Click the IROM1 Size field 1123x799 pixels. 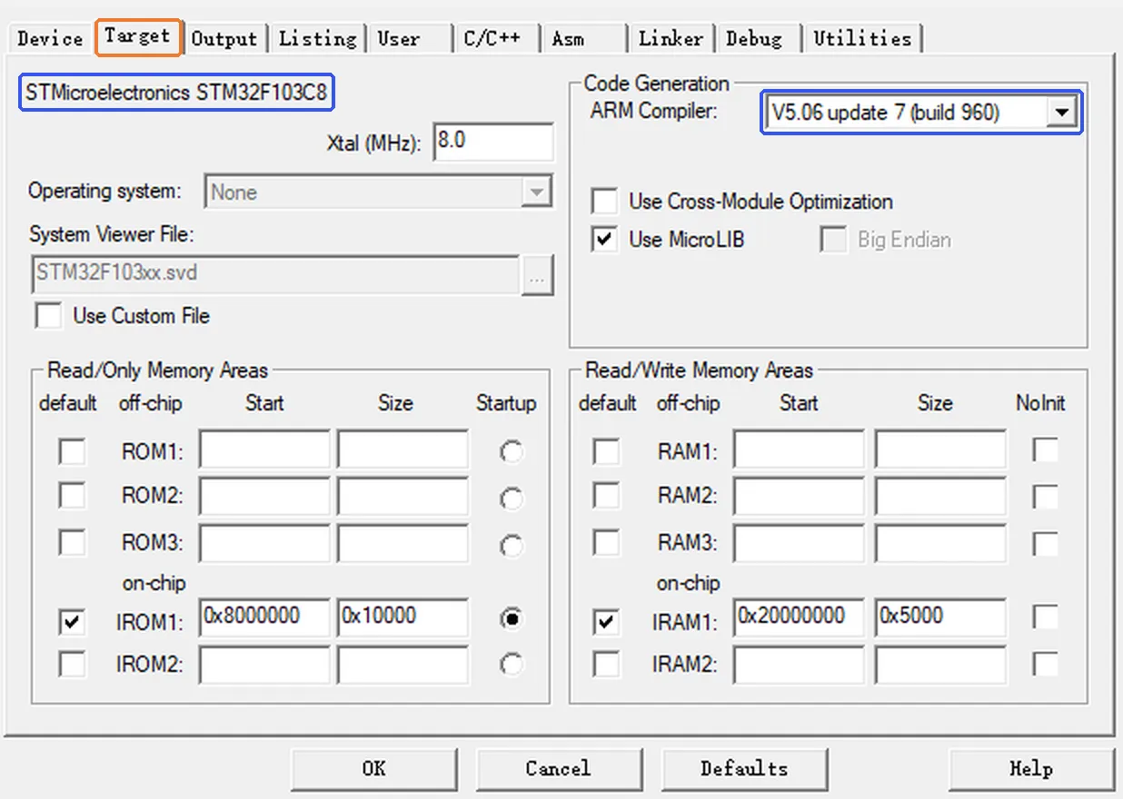(x=403, y=617)
